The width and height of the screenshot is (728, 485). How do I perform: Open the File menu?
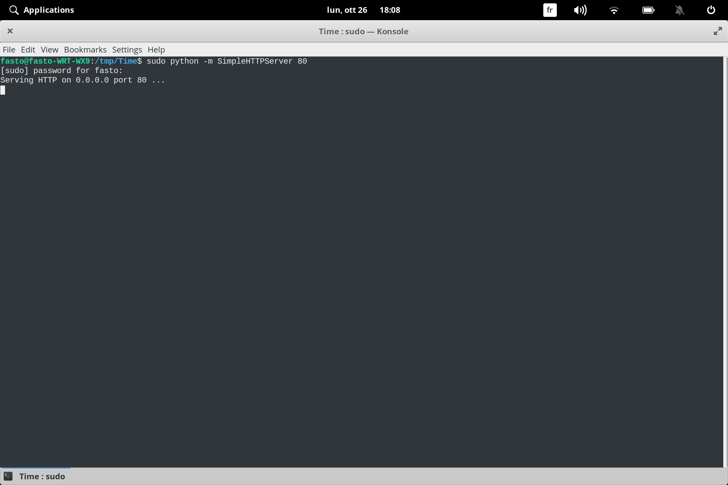[9, 50]
